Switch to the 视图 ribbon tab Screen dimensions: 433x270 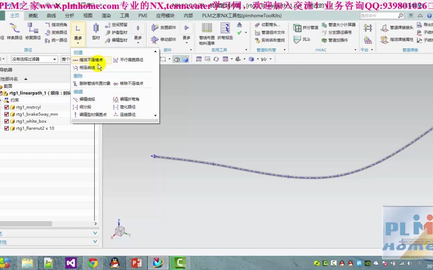[88, 16]
